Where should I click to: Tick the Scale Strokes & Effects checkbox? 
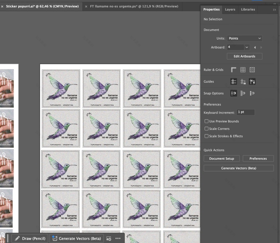point(206,136)
